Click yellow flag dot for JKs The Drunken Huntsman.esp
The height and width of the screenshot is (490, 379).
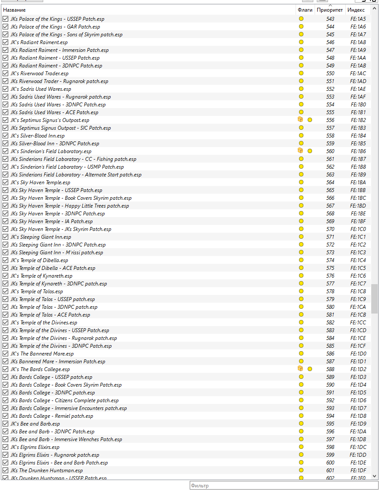coord(301,470)
